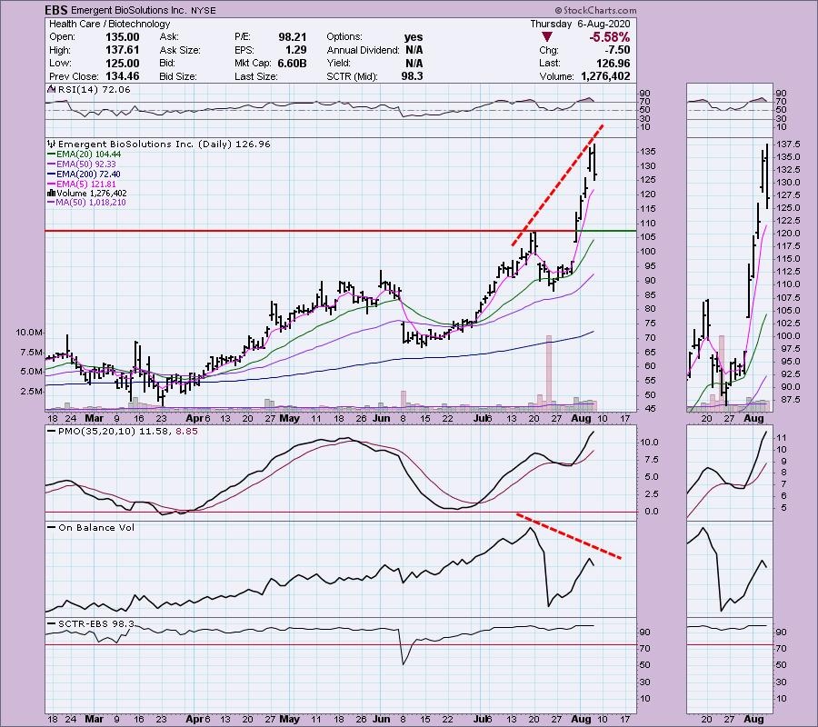818x727 pixels.
Task: Click the EMA(200) 72.40 legend entry
Action: (84, 174)
